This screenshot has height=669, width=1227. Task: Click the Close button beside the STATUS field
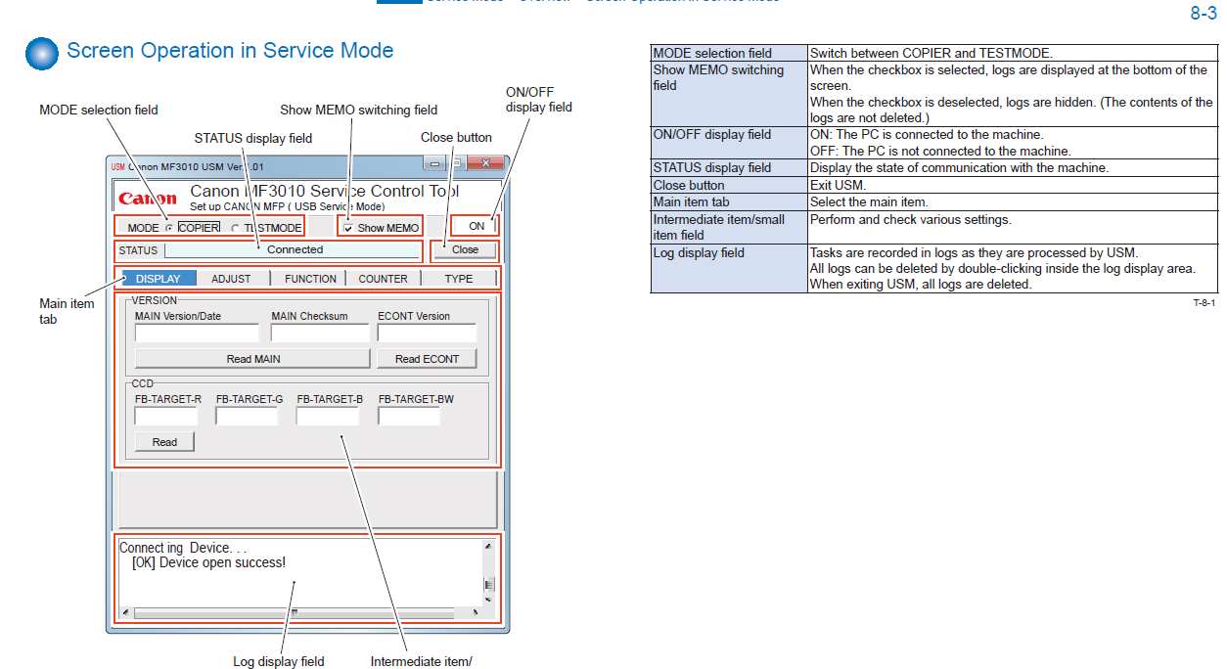[x=465, y=249]
